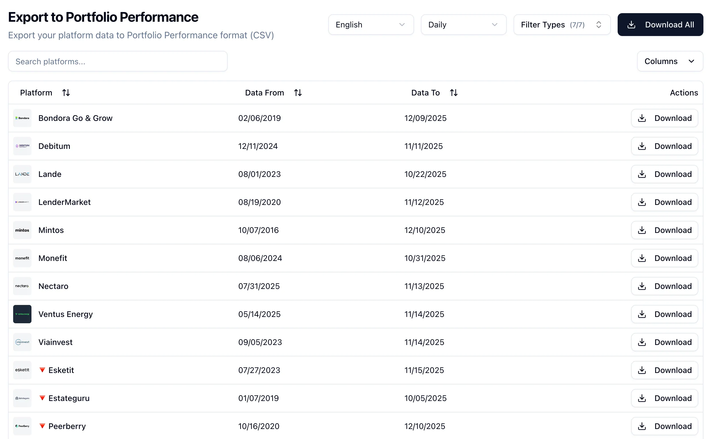Sort the table by Platform column
The width and height of the screenshot is (712, 439).
(x=66, y=92)
